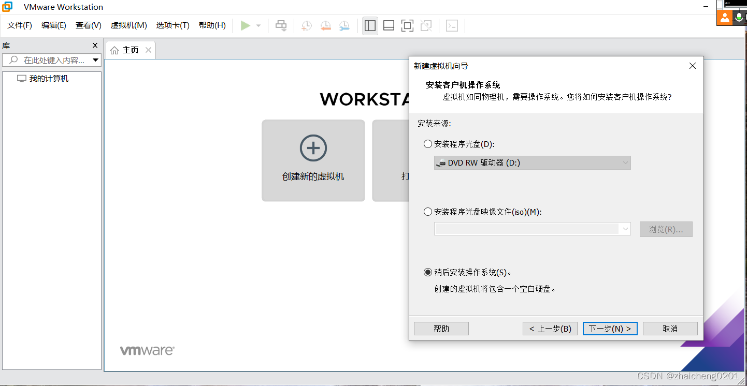
Task: Click the 下一步(N) > button
Action: (x=610, y=329)
